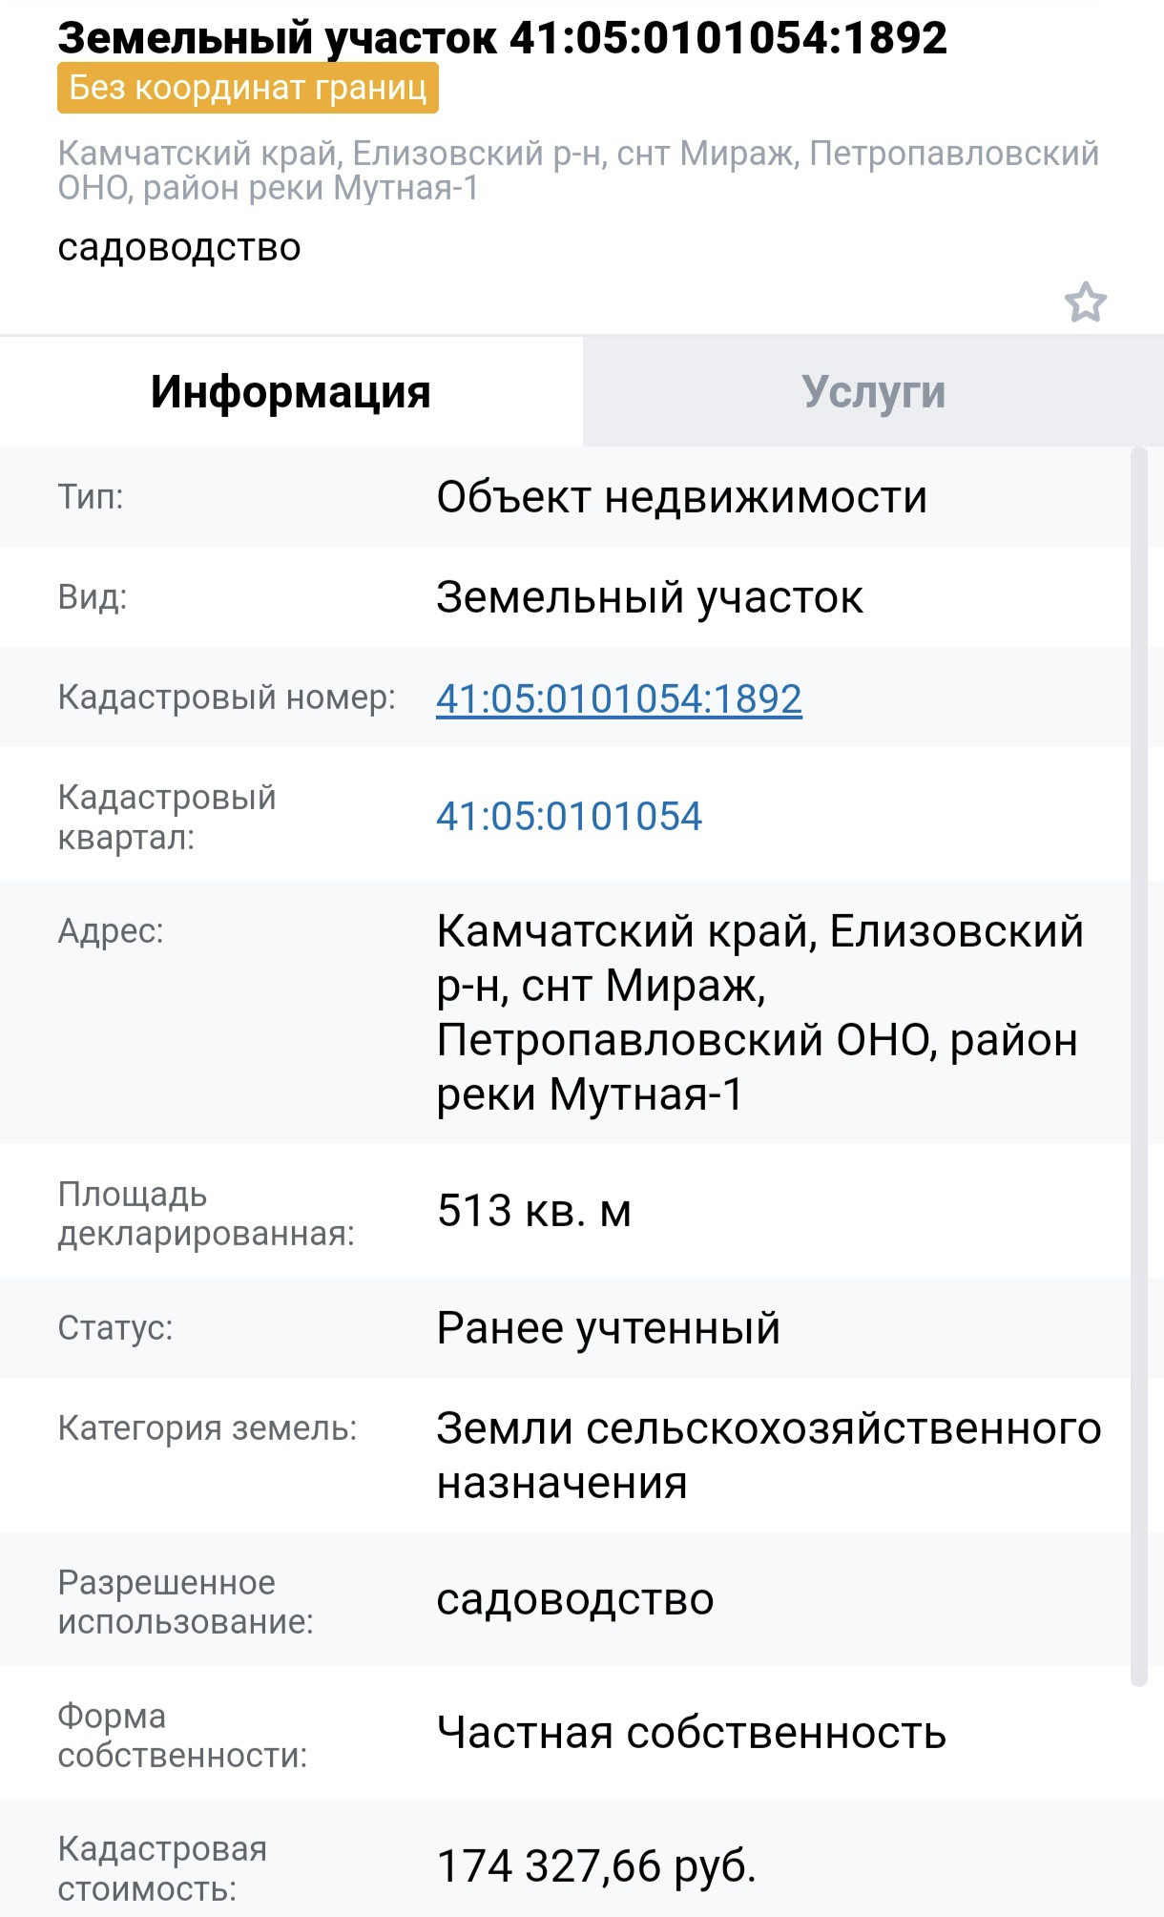The image size is (1164, 1917).
Task: Select the Информация tab
Action: tap(291, 392)
